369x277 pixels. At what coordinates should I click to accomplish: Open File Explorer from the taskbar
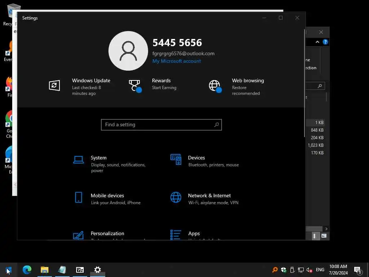pyautogui.click(x=44, y=270)
